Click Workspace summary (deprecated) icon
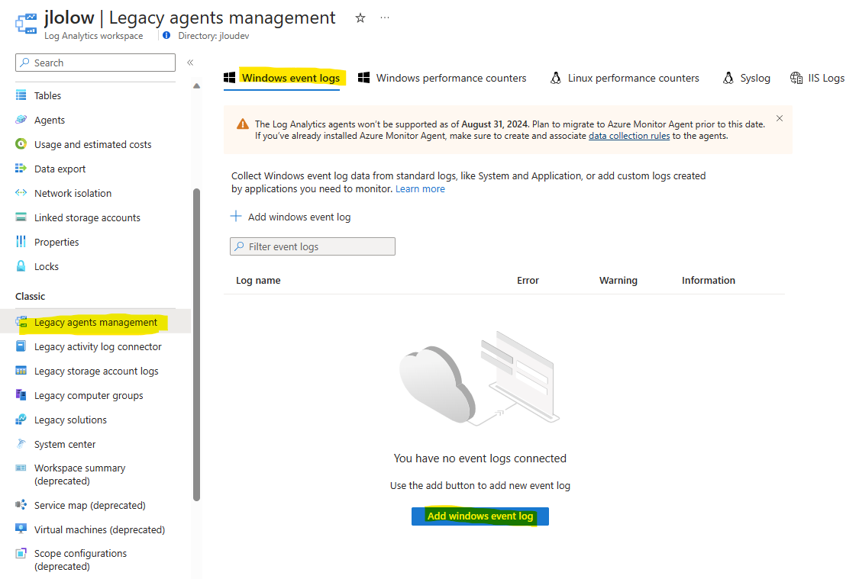 (x=21, y=468)
